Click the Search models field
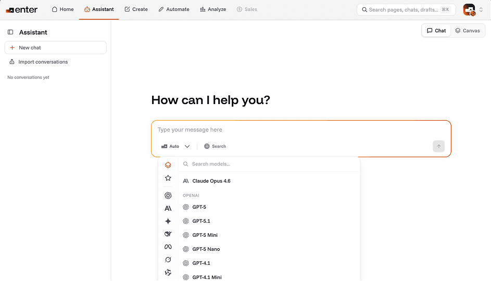 pos(269,164)
